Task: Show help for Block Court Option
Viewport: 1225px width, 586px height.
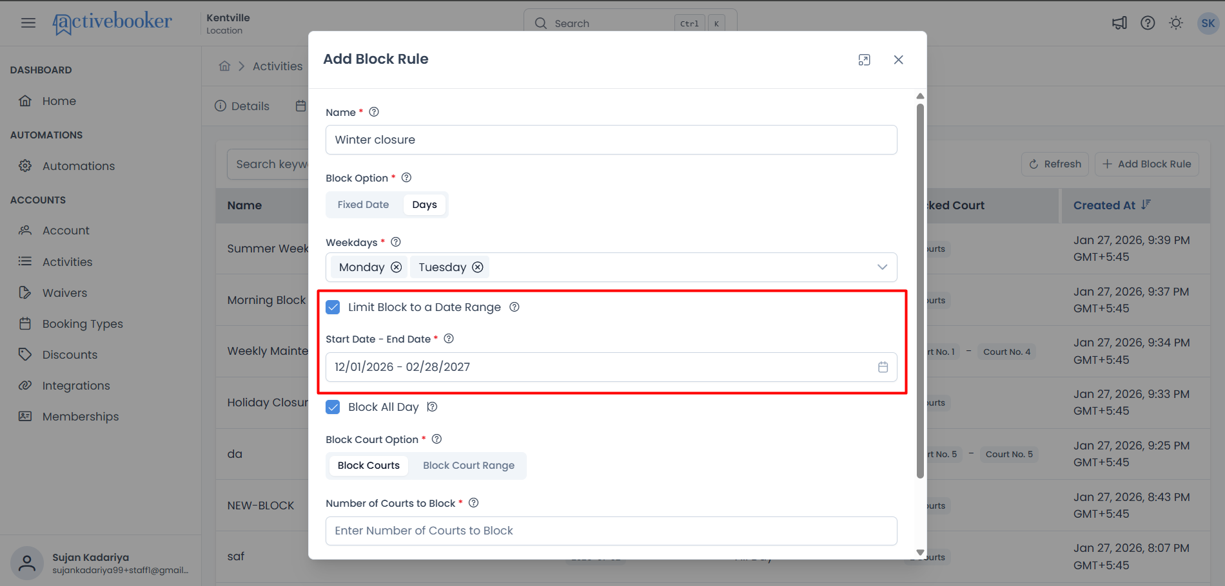Action: click(x=436, y=439)
